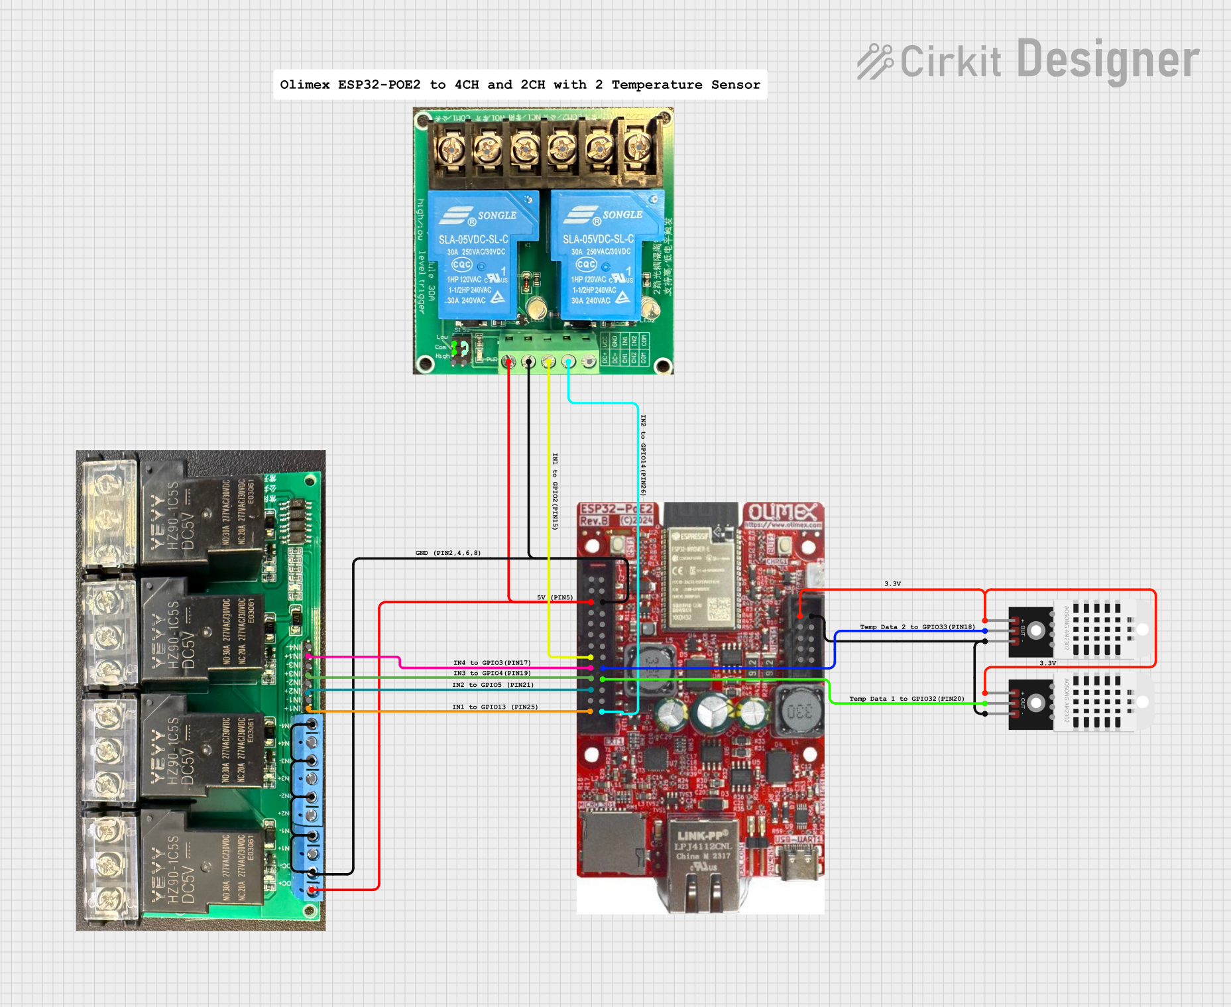Select the upper AM2302 temperature sensor
Viewport: 1231px width, 1007px height.
[1081, 629]
